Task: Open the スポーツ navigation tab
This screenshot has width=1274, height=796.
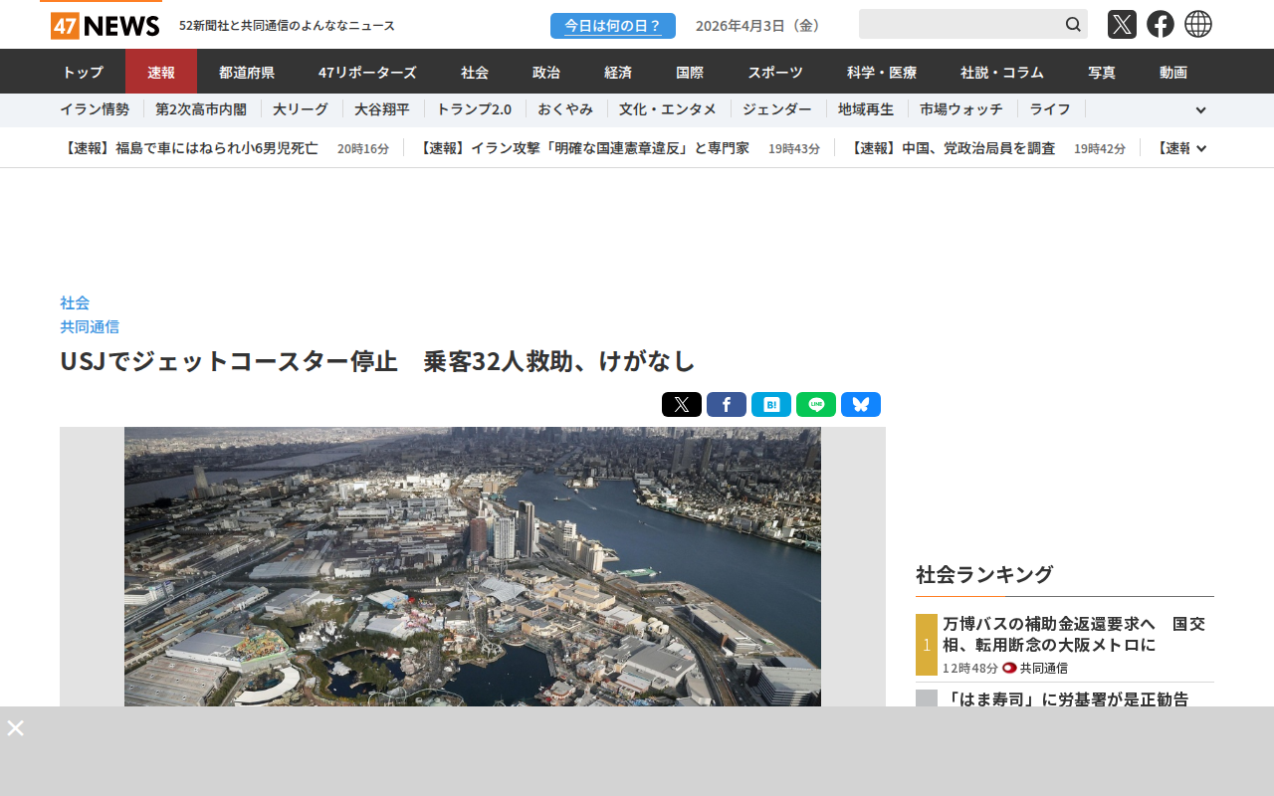Action: [775, 72]
